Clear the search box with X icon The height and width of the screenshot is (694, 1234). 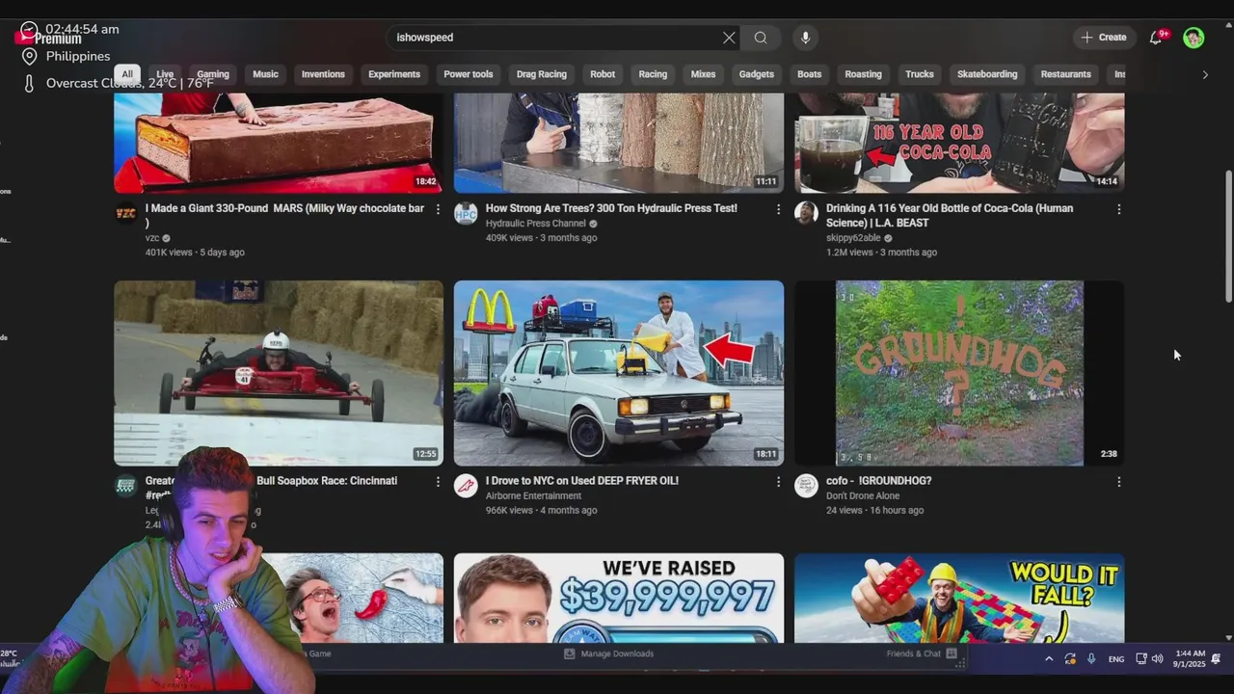pyautogui.click(x=729, y=38)
